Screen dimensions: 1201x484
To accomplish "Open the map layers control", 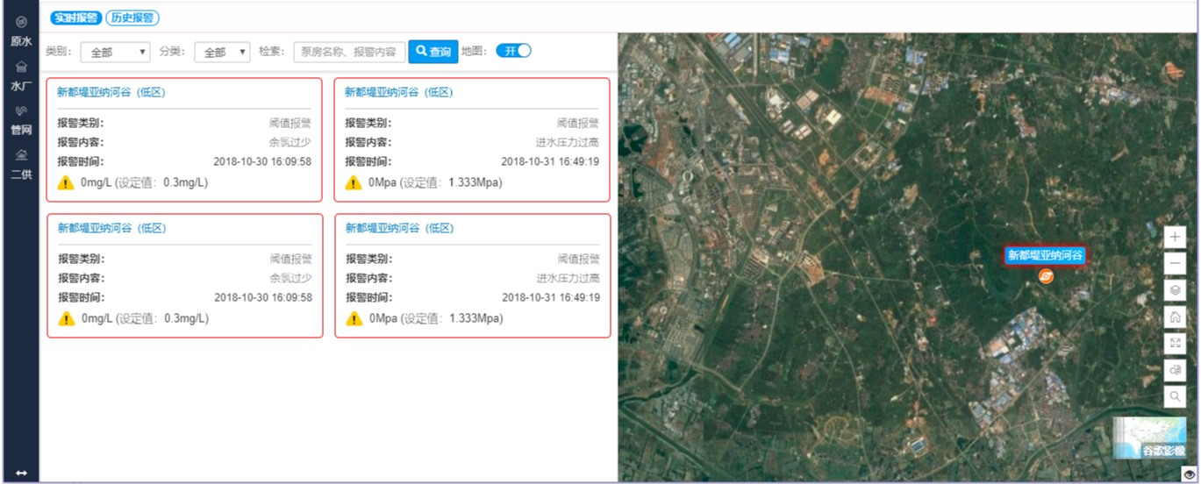I will pos(1176,290).
